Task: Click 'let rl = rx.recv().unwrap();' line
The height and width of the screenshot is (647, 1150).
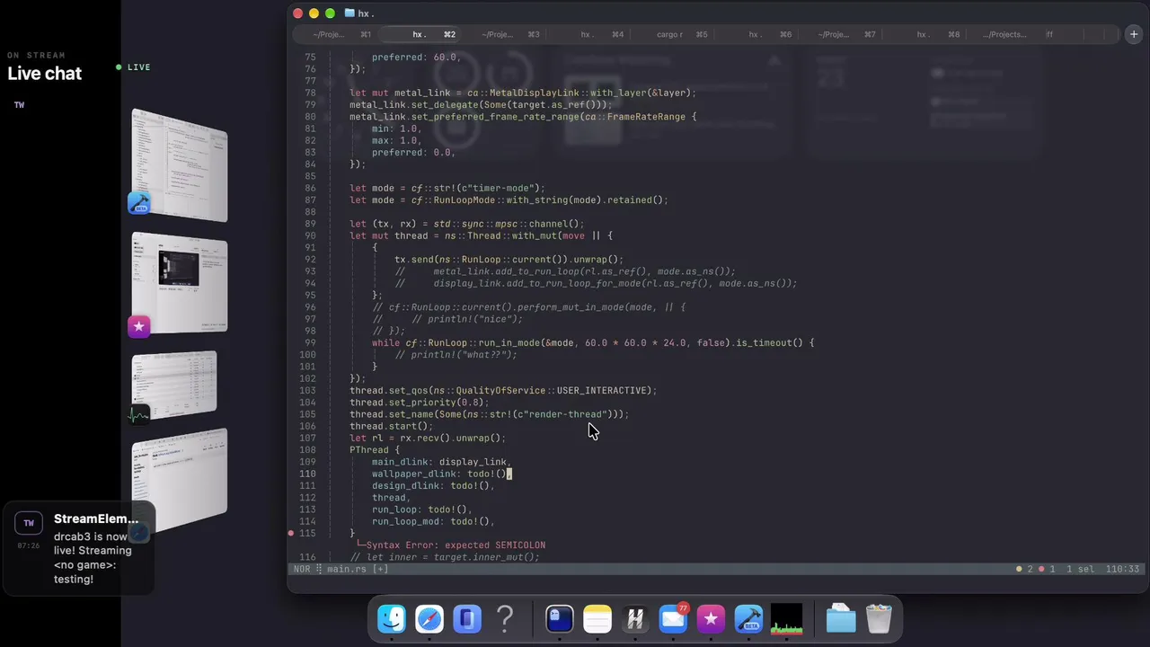Action: click(428, 438)
